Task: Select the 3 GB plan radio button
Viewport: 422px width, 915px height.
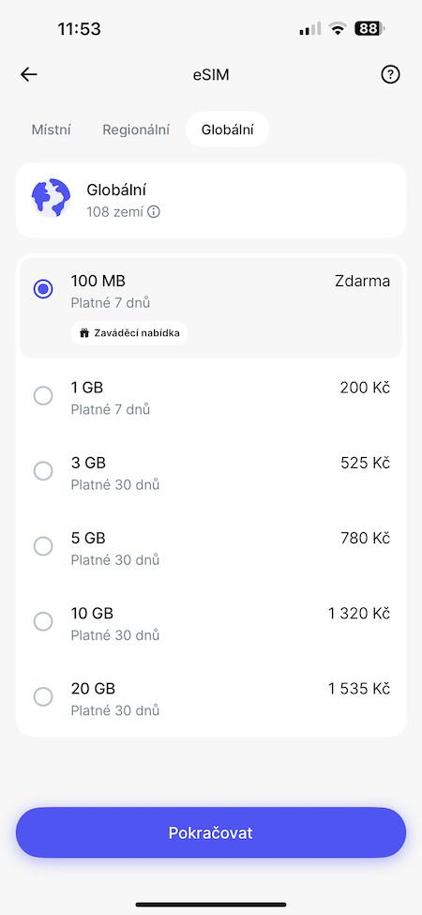Action: point(43,471)
